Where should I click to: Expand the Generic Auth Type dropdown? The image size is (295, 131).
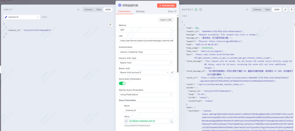[x=146, y=62]
